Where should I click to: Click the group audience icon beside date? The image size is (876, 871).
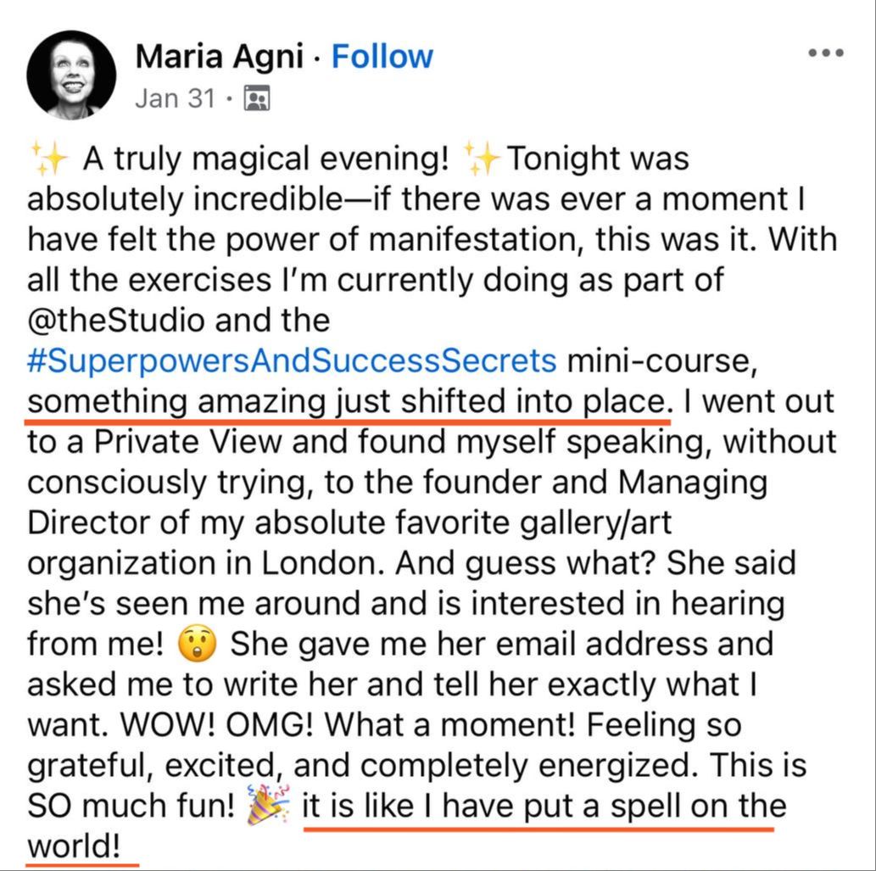click(x=256, y=99)
